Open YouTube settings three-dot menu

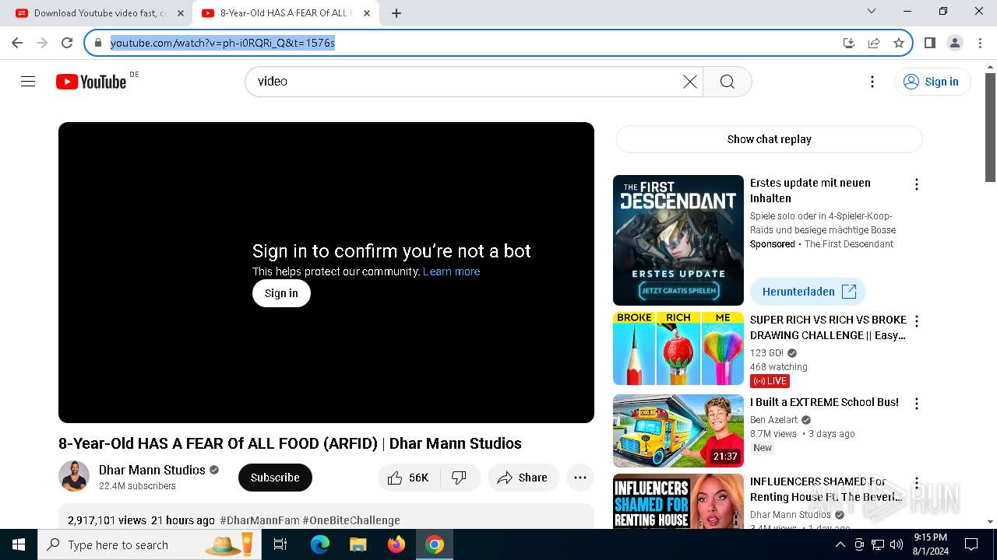[872, 82]
